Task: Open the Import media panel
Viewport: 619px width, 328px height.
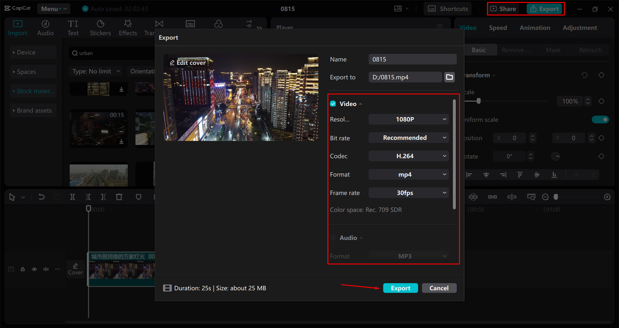Action: point(17,28)
